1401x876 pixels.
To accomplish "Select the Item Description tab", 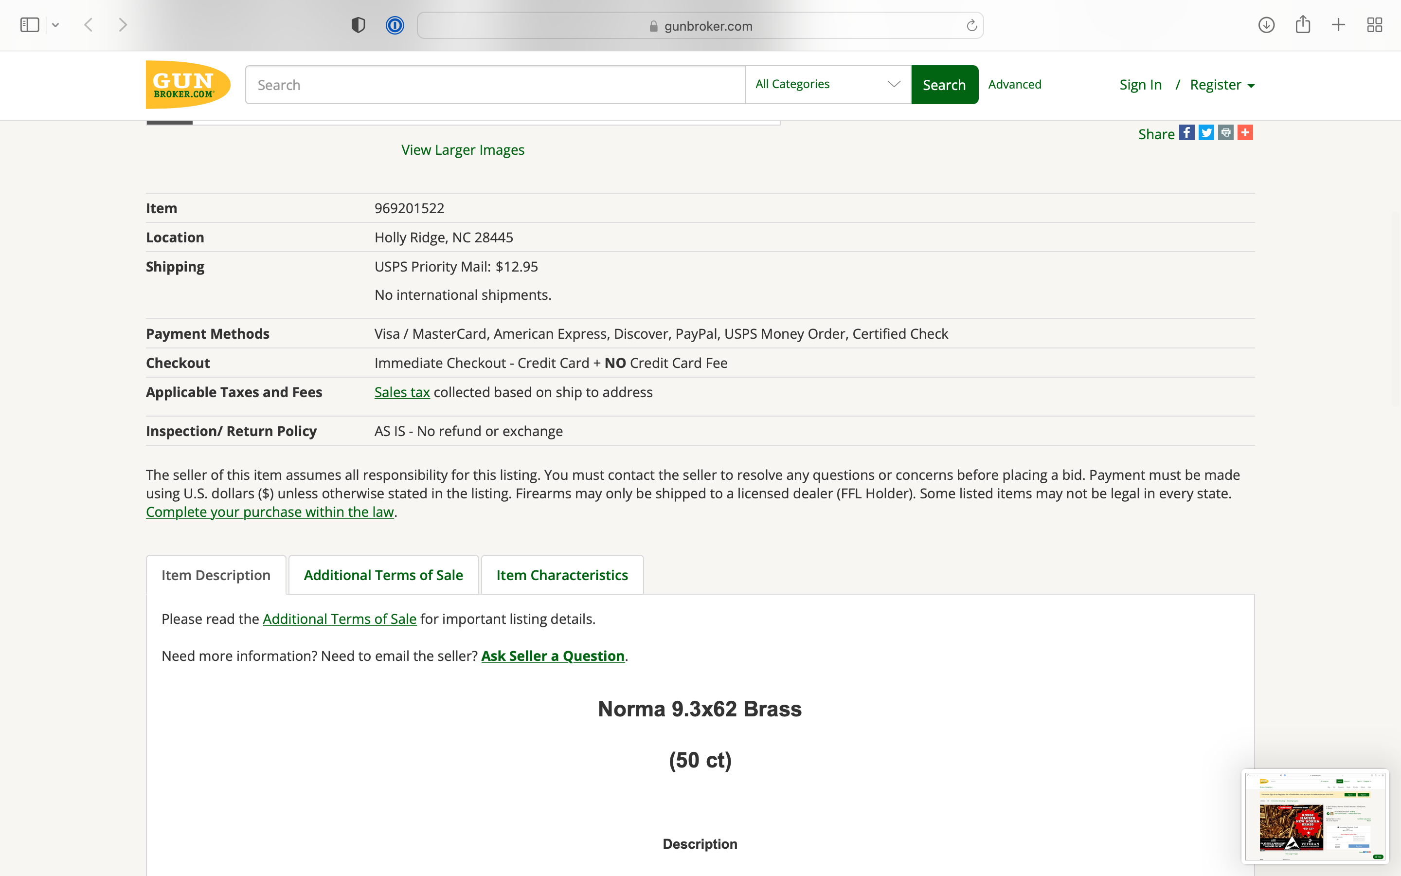I will pos(216,575).
